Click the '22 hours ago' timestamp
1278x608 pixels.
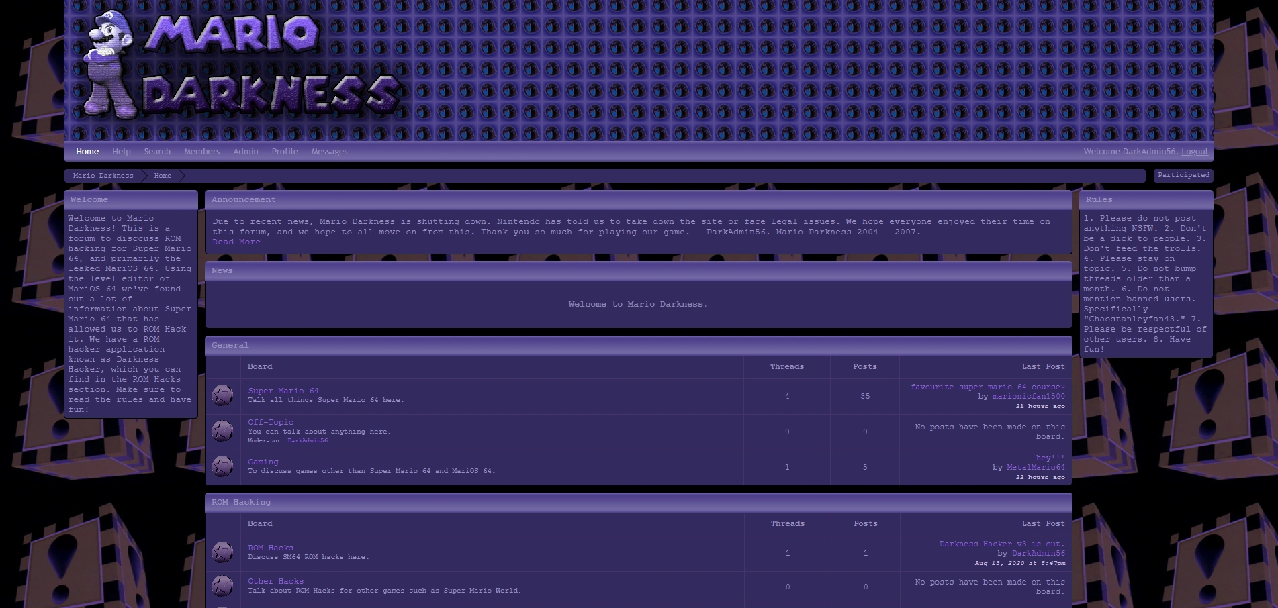point(1040,478)
